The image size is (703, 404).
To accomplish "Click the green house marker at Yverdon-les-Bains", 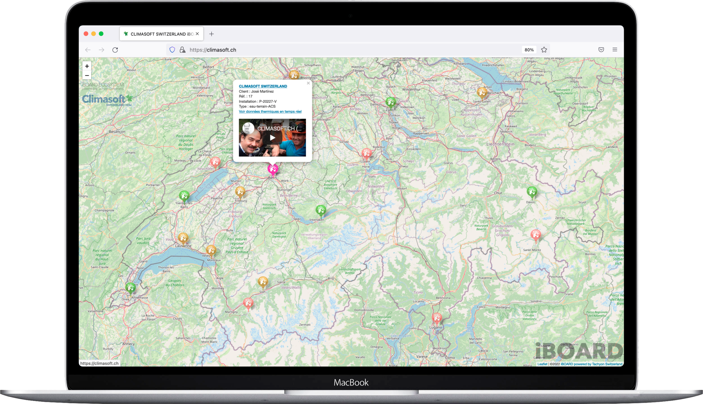I will pos(184,196).
